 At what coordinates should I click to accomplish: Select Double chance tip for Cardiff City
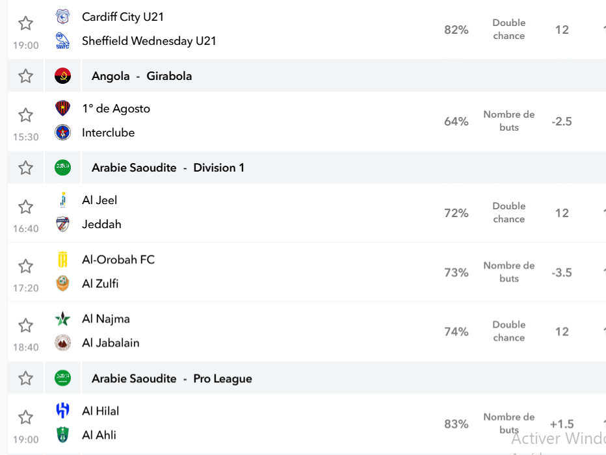point(508,29)
